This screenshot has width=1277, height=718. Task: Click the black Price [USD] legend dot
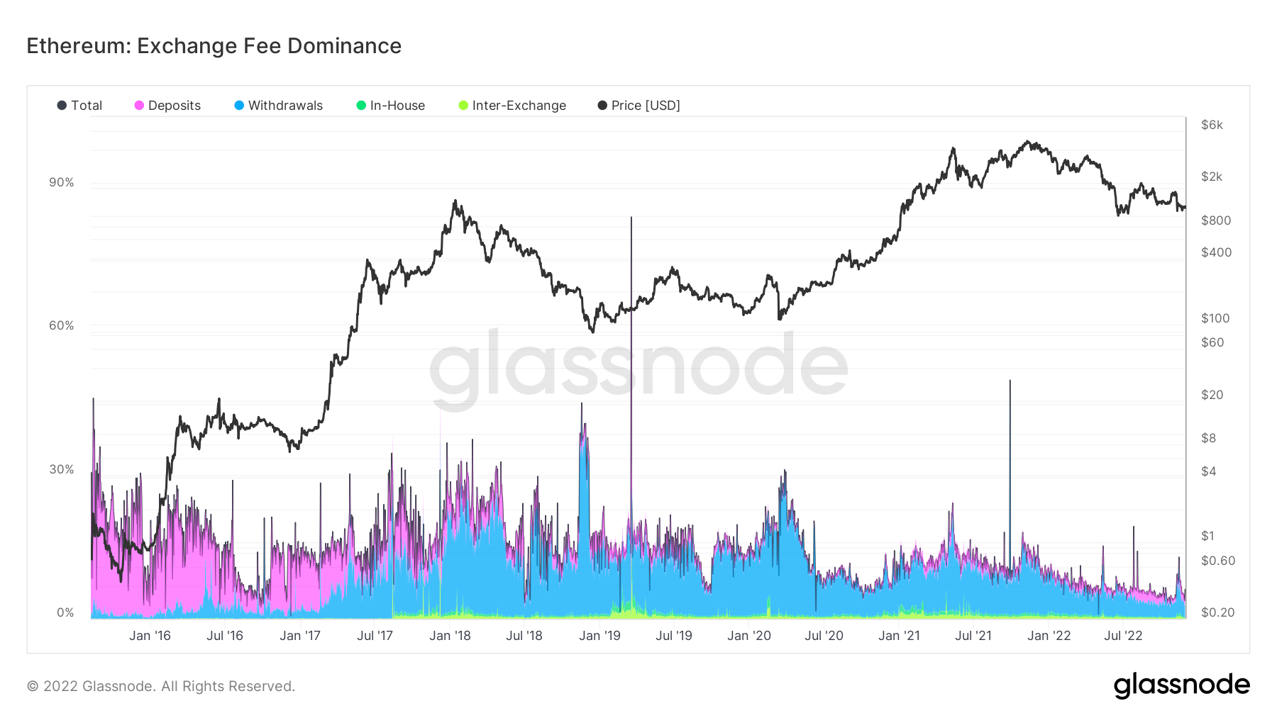click(x=601, y=105)
